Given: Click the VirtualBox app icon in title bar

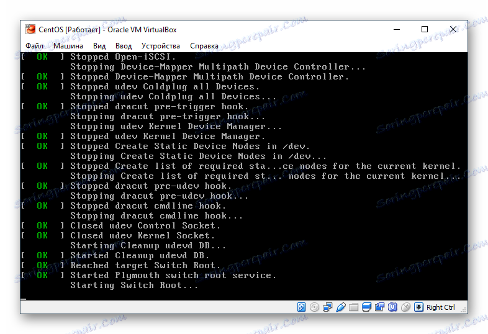Looking at the screenshot, I should click(x=30, y=29).
